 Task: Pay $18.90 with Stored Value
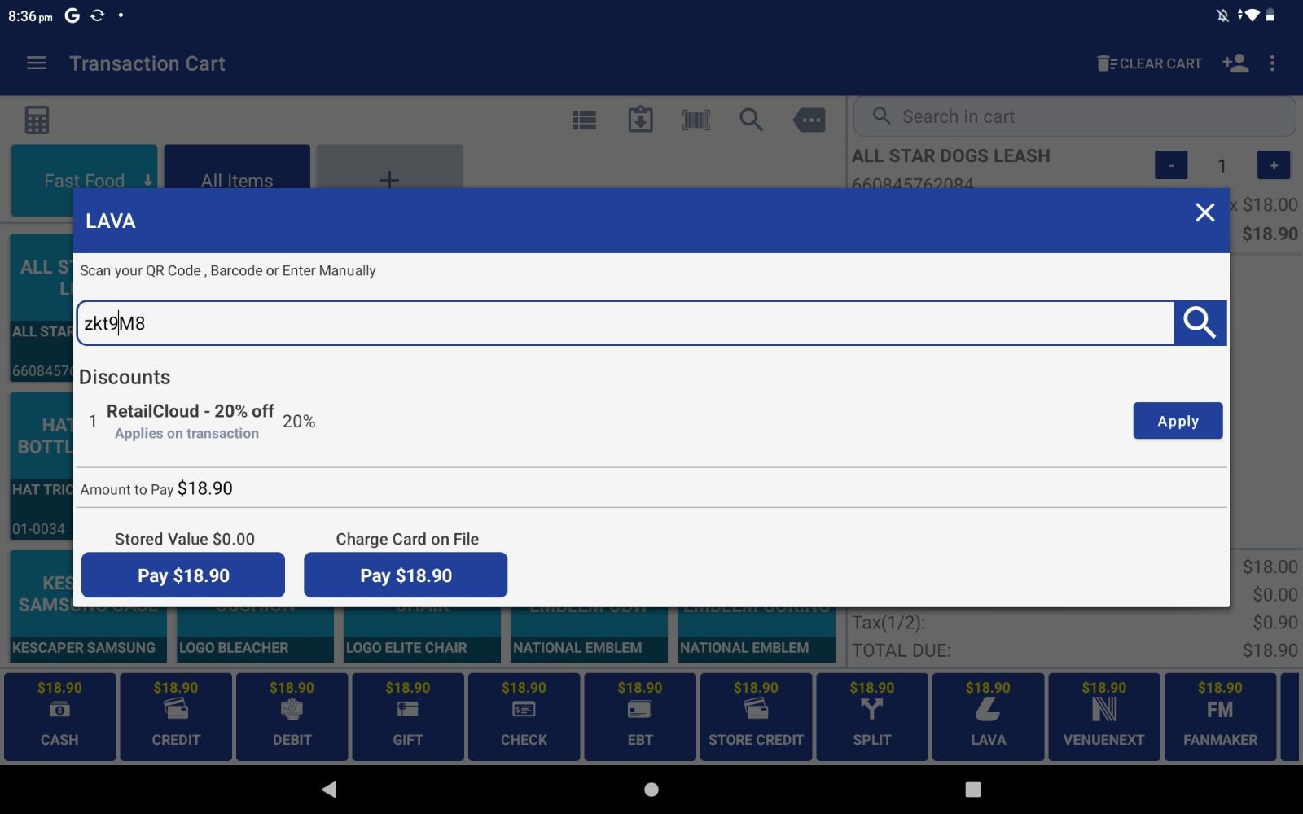point(183,575)
